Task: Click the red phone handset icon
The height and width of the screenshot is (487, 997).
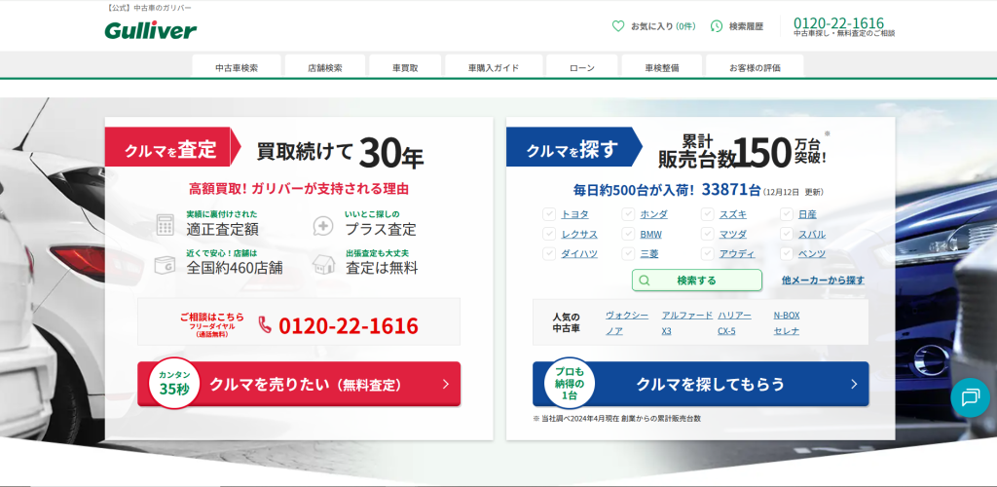Action: click(x=265, y=325)
